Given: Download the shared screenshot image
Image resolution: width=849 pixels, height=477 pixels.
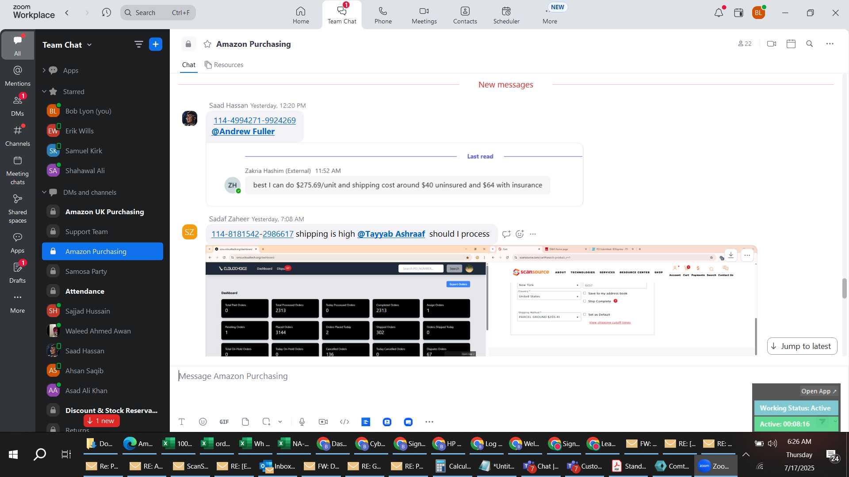Looking at the screenshot, I should [731, 255].
